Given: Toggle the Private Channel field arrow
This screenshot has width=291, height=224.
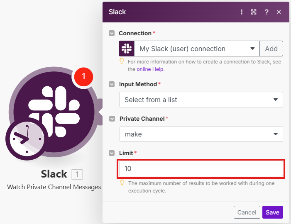Looking at the screenshot, I should coord(112,119).
